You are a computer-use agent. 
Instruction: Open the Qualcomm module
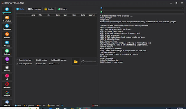[7, 10]
